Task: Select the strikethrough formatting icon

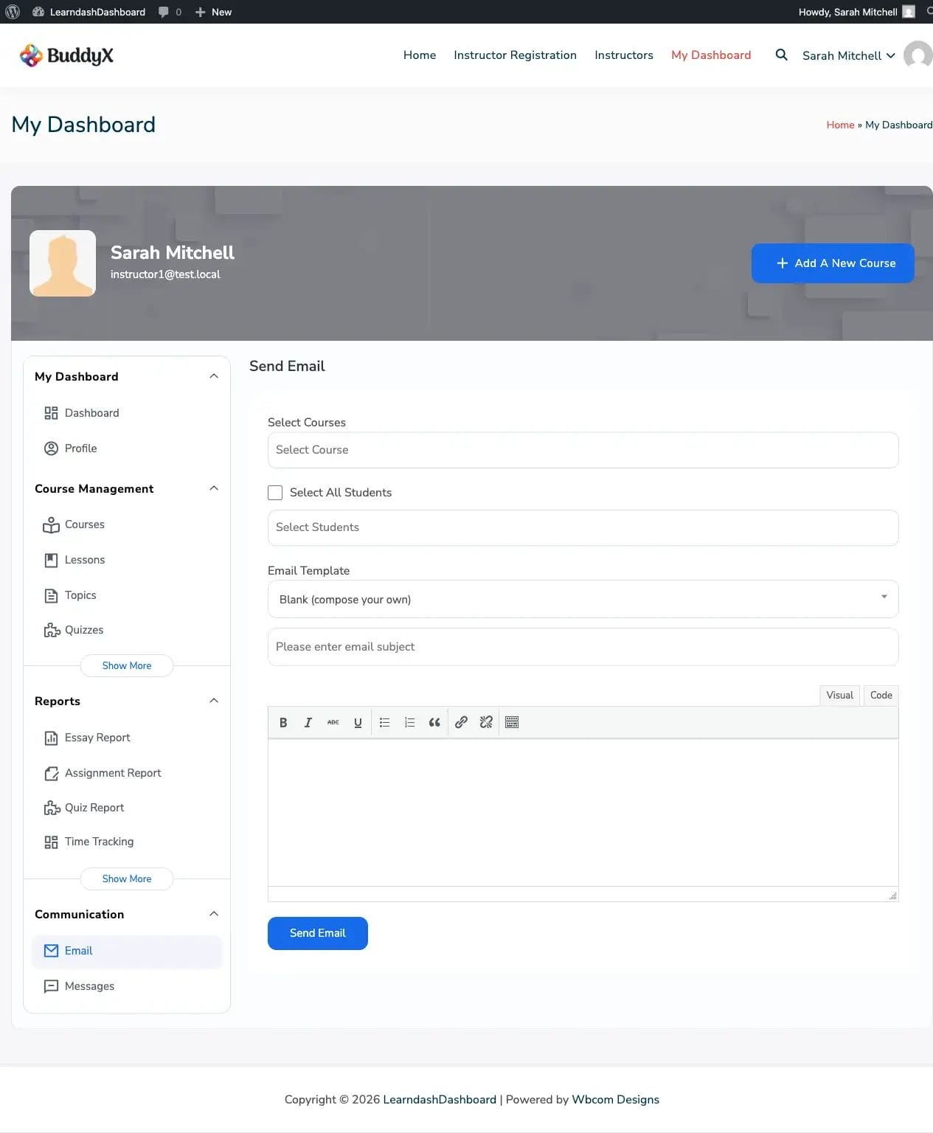Action: pyautogui.click(x=333, y=722)
